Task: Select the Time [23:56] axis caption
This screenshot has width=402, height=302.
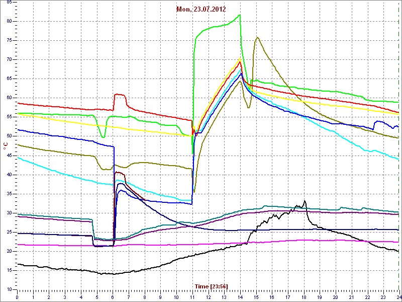Action: pos(211,286)
